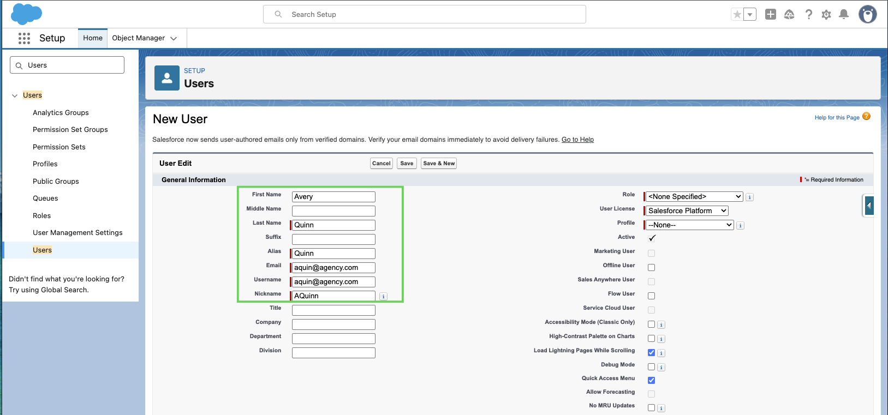Click the Debug Mode info icon

pos(661,367)
